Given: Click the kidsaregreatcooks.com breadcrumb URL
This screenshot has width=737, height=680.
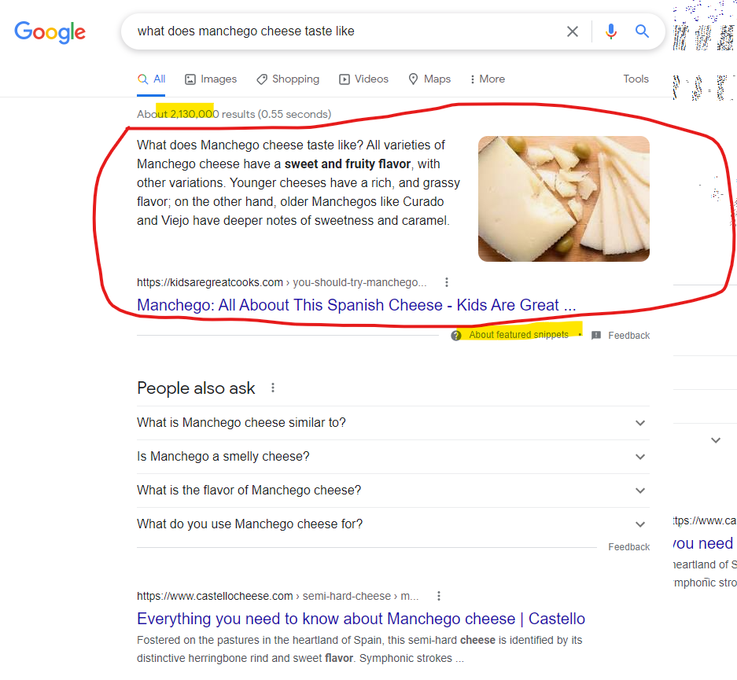Looking at the screenshot, I should click(282, 282).
